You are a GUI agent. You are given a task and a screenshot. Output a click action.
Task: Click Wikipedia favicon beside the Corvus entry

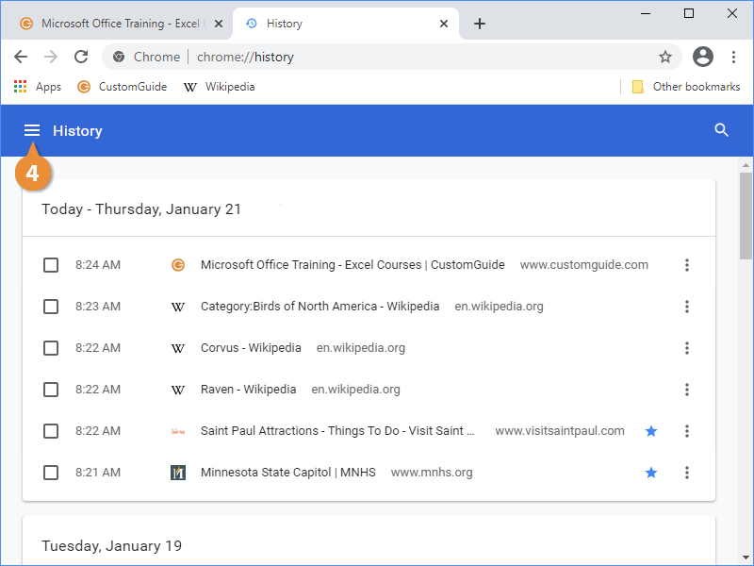pos(178,348)
